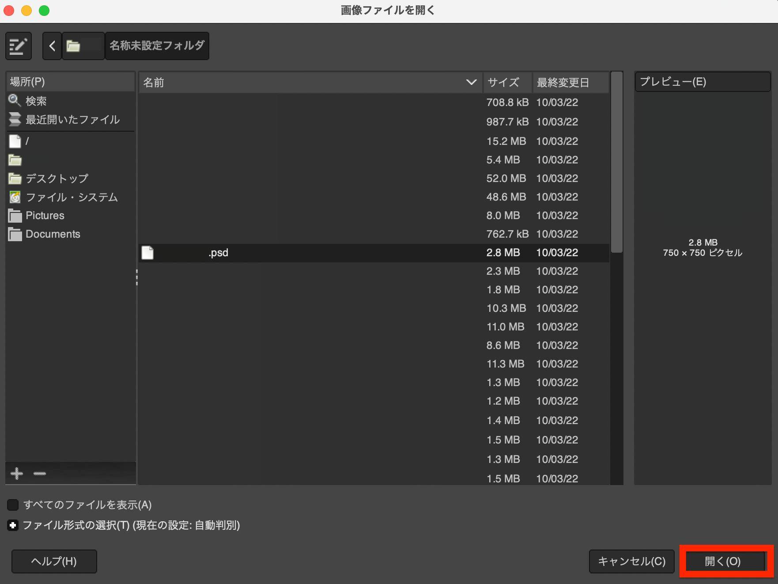Image resolution: width=778 pixels, height=584 pixels.
Task: Click the ヘルプ button
Action: click(54, 561)
